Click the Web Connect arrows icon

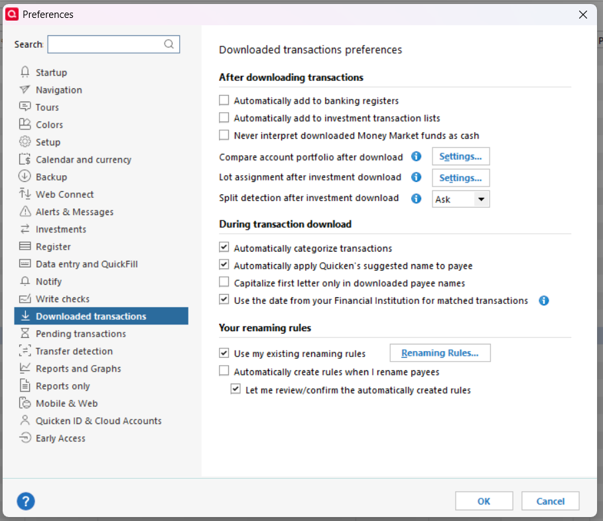(25, 194)
